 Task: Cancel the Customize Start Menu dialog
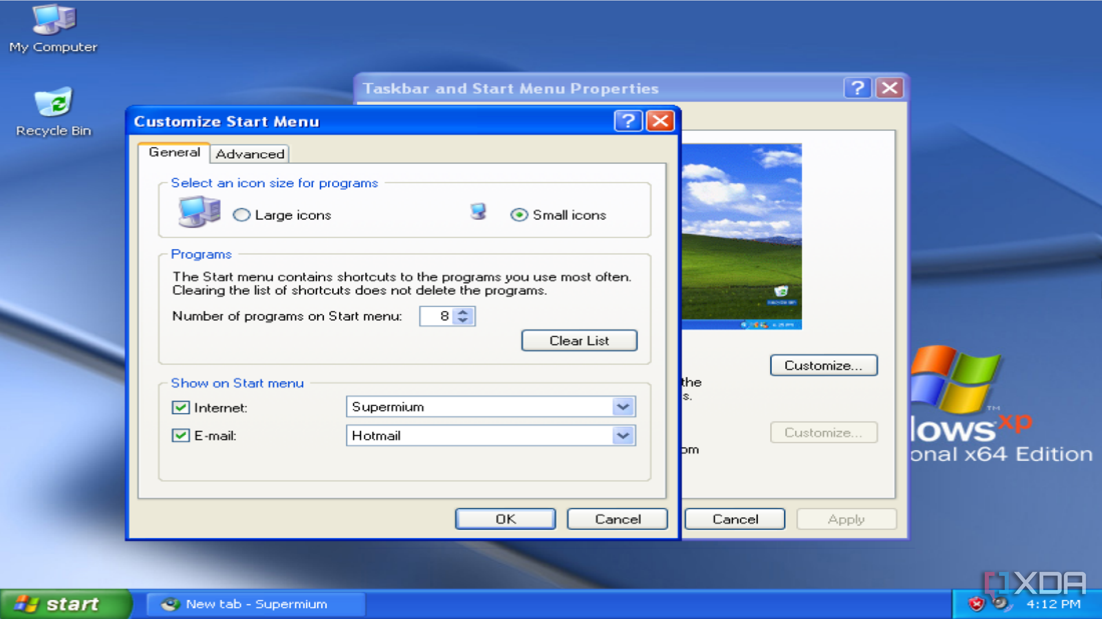pyautogui.click(x=618, y=519)
